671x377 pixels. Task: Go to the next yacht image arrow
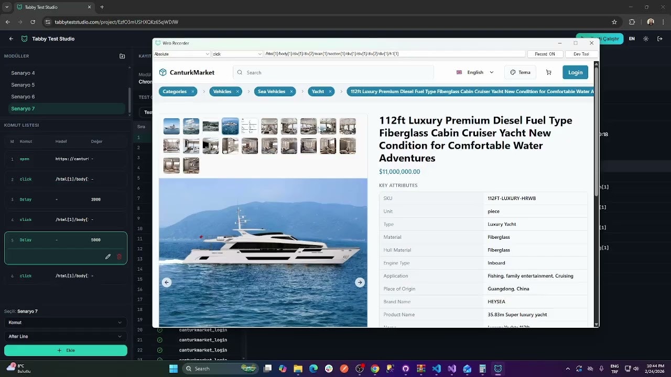point(360,282)
